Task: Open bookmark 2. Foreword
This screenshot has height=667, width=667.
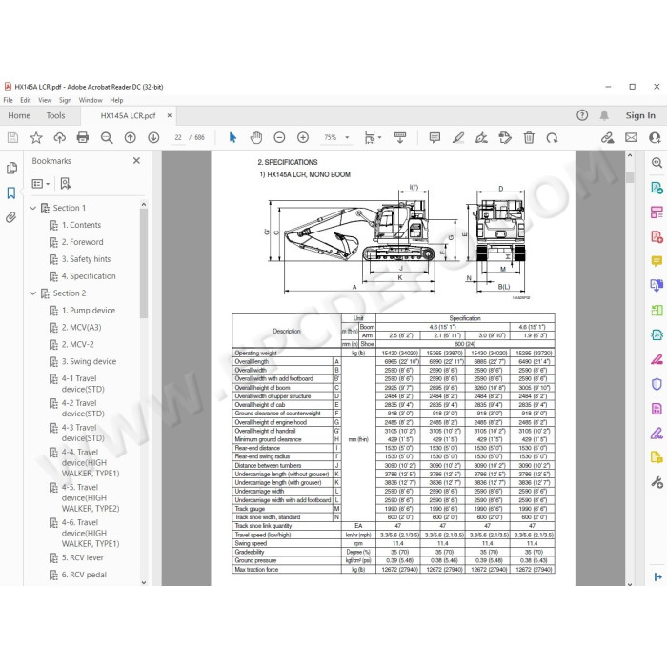Action: pyautogui.click(x=83, y=242)
